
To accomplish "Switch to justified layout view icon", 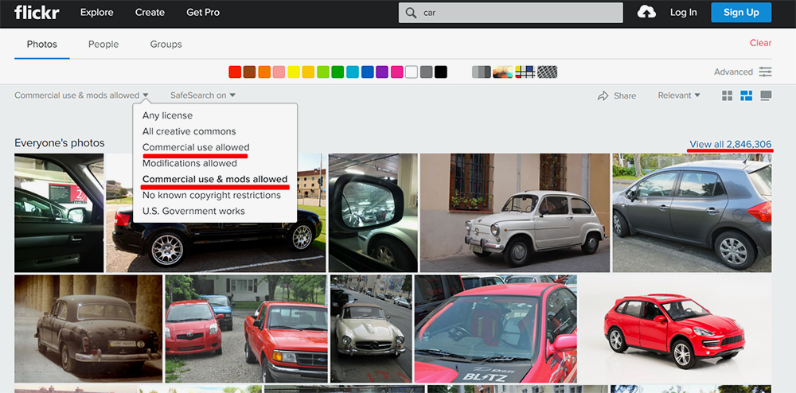I will pyautogui.click(x=747, y=95).
